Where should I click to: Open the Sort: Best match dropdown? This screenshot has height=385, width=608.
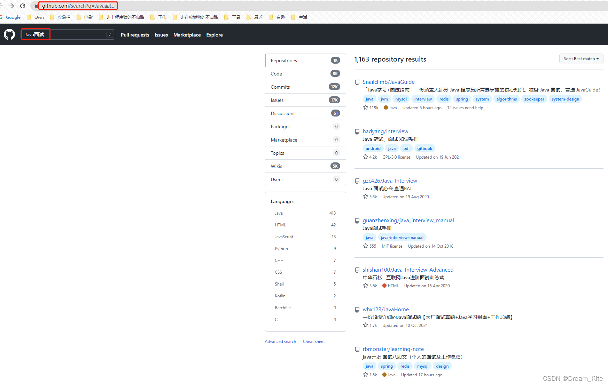[x=581, y=59]
